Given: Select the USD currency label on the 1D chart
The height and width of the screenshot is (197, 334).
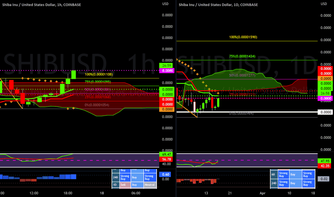Looking at the screenshot, I should 324,4.
